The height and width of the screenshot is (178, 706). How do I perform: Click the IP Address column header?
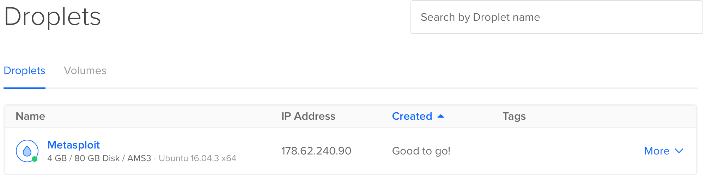[308, 116]
